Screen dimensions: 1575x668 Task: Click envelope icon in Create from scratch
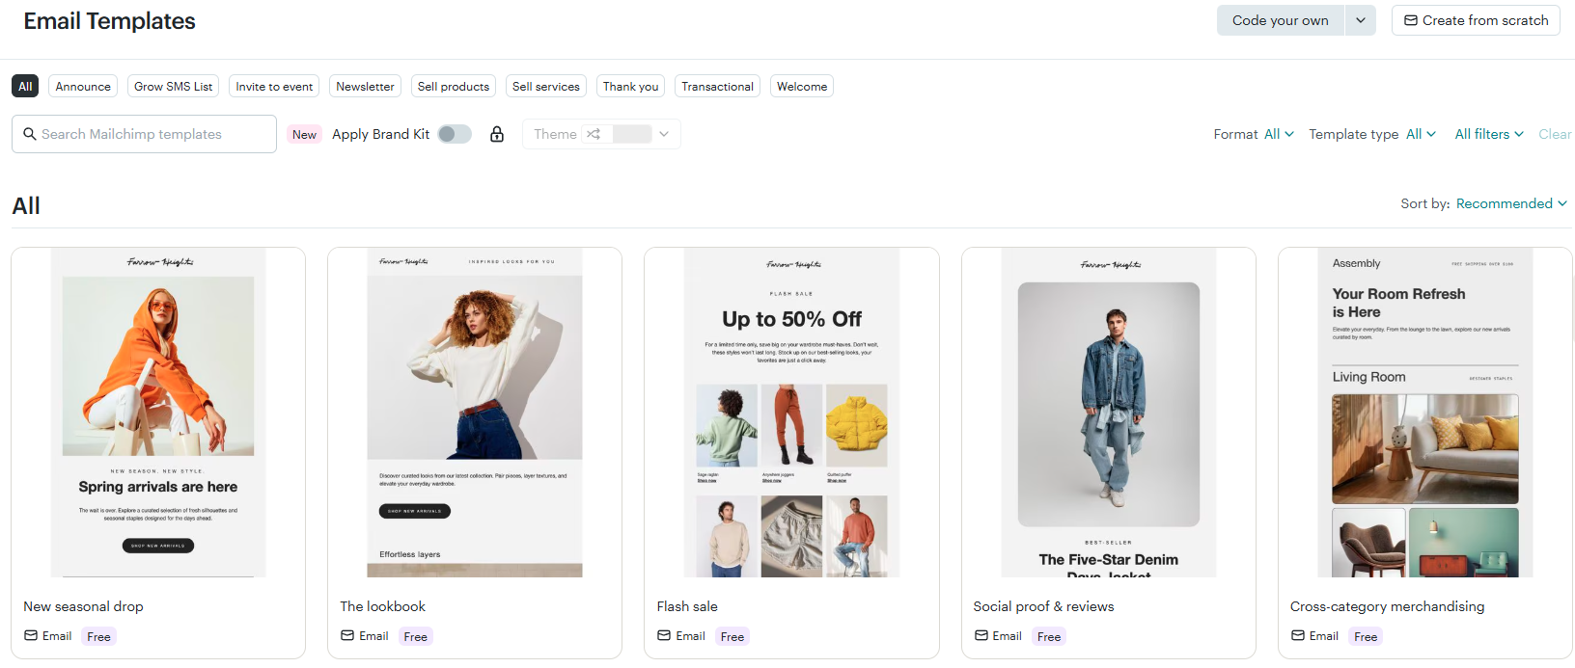(1411, 20)
